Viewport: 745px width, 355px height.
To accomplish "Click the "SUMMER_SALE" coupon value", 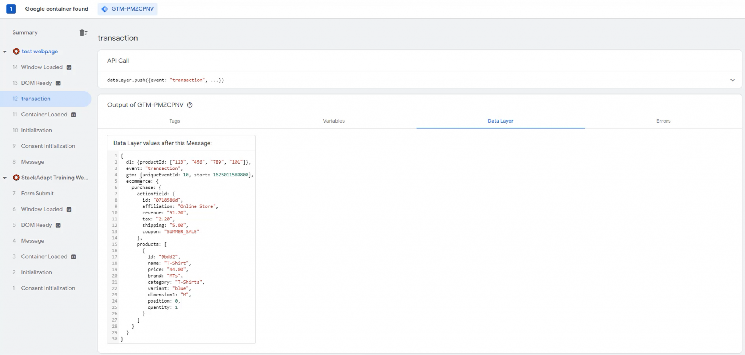I will [182, 232].
